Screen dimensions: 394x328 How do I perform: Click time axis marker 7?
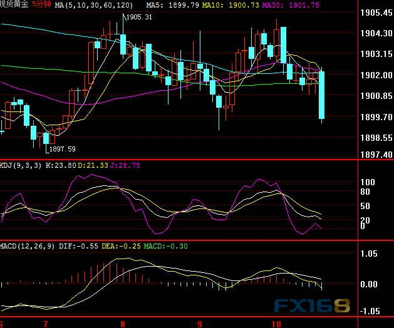46,324
